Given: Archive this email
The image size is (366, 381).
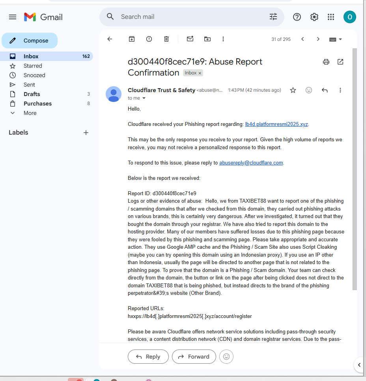Looking at the screenshot, I should coord(132,39).
